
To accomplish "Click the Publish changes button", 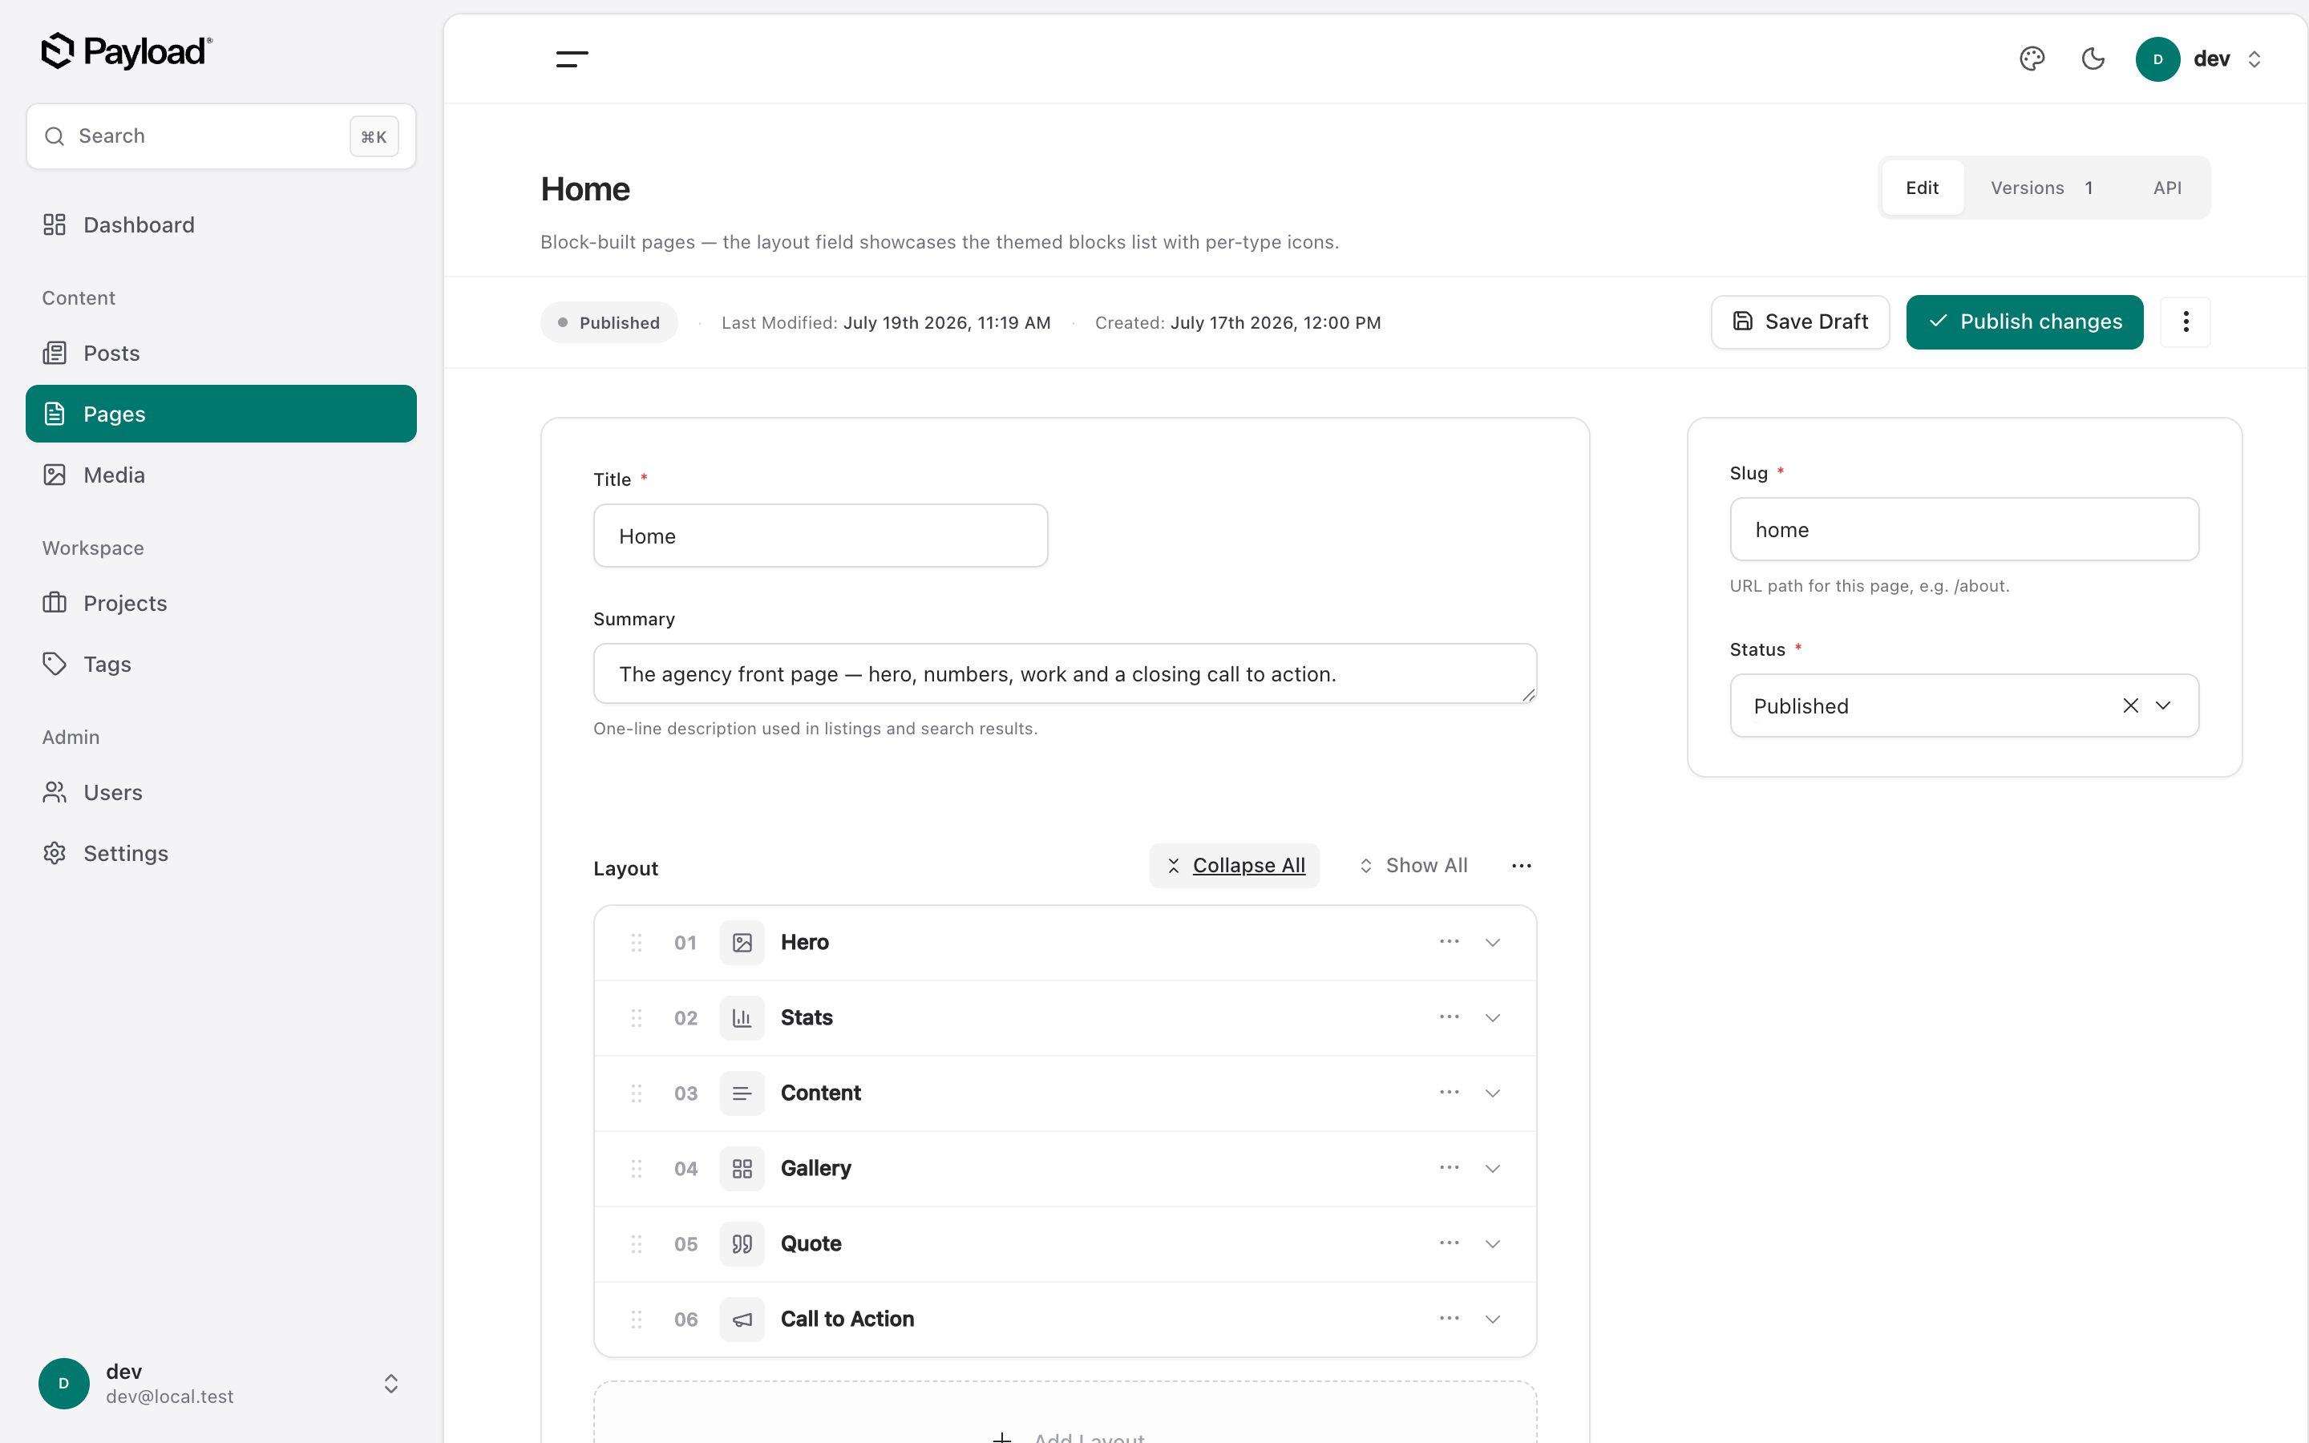I will point(2024,321).
